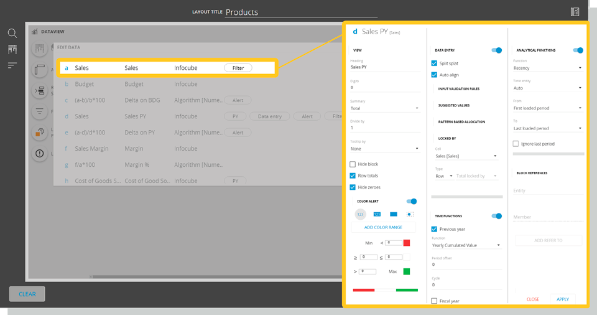
Task: Turn off the Data Entry switch
Action: (496, 50)
